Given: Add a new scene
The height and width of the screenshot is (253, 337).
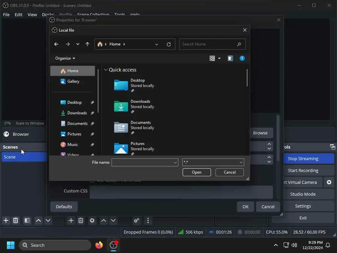Looking at the screenshot, I should pyautogui.click(x=6, y=220).
